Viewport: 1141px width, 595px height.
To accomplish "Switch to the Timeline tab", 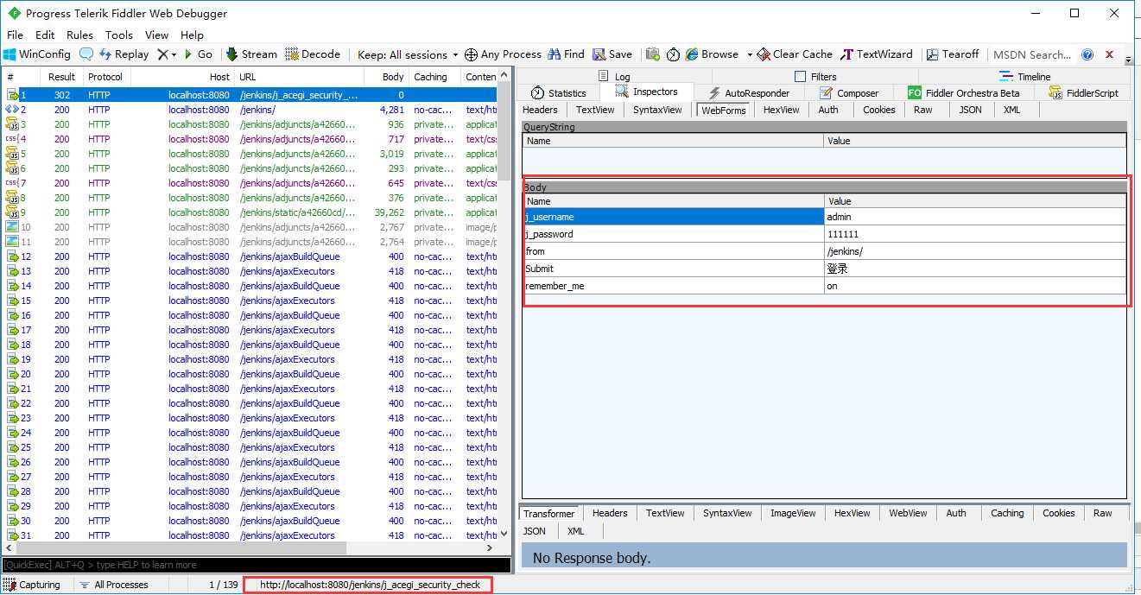I will coord(1024,77).
